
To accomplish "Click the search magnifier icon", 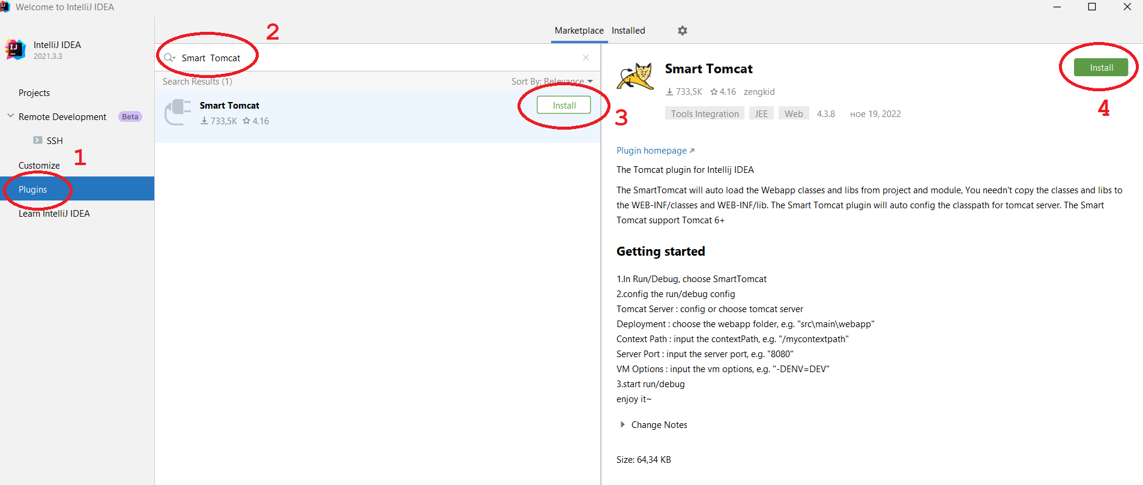I will [169, 58].
